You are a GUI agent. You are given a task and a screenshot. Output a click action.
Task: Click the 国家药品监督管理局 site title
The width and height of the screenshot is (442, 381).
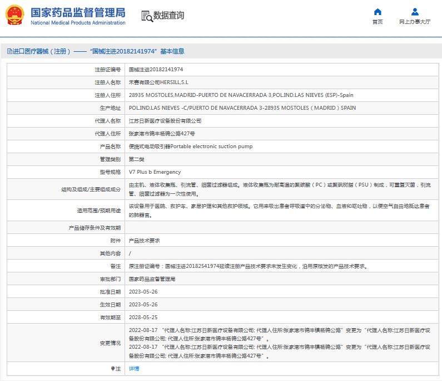point(78,12)
